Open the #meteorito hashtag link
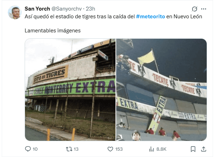219x157 pixels. (x=150, y=17)
